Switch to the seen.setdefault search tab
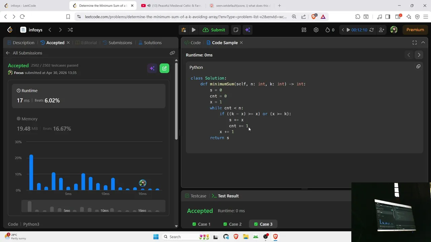Screen dimensions: 431x242 [240, 6]
